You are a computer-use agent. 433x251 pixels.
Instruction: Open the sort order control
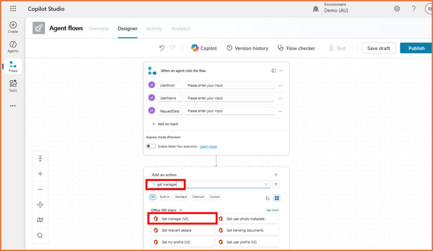tap(267, 198)
